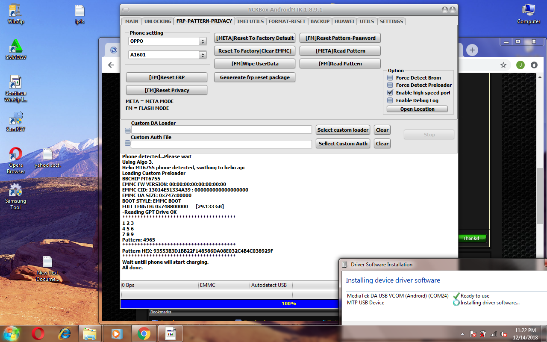Switch to Chrome in the taskbar
The width and height of the screenshot is (547, 342).
tap(144, 333)
